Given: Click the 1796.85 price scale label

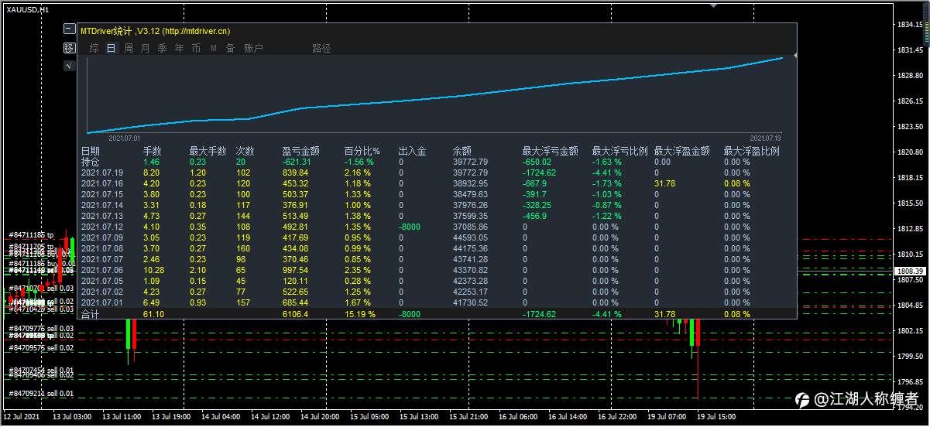Looking at the screenshot, I should (x=910, y=381).
